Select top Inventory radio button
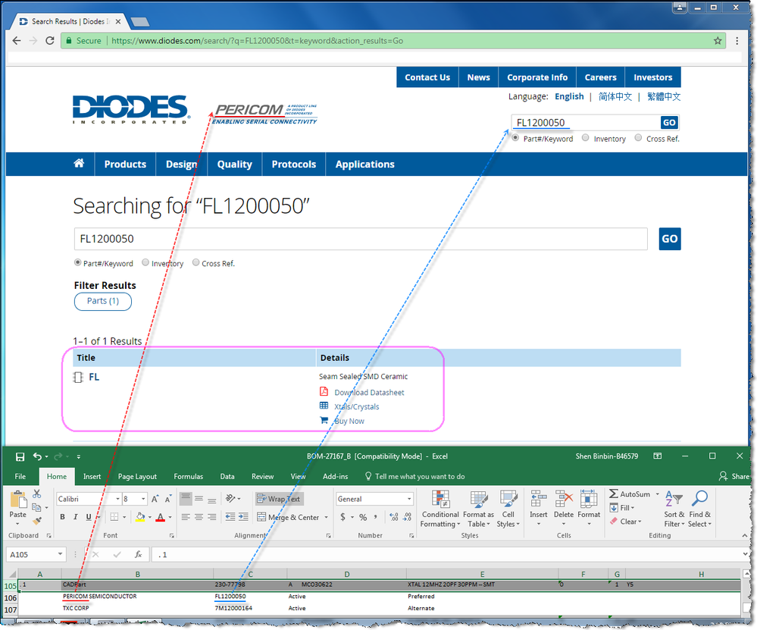This screenshot has width=757, height=630. [586, 138]
